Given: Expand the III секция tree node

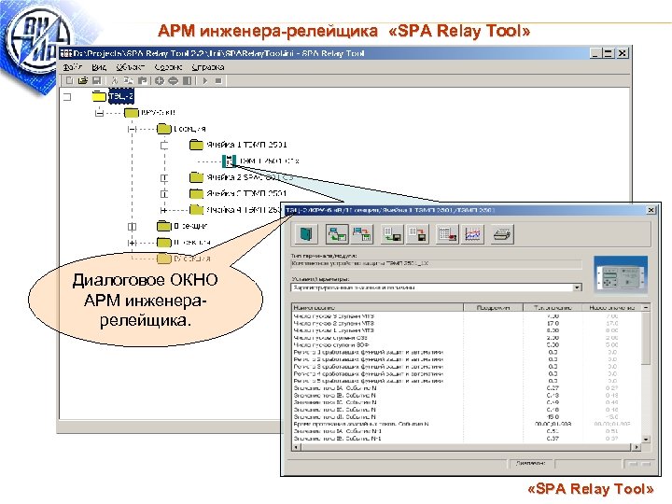Looking at the screenshot, I should point(132,243).
